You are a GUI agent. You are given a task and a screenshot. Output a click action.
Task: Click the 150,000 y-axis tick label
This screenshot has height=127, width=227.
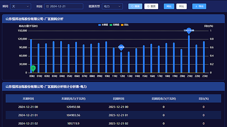[x=22, y=31]
